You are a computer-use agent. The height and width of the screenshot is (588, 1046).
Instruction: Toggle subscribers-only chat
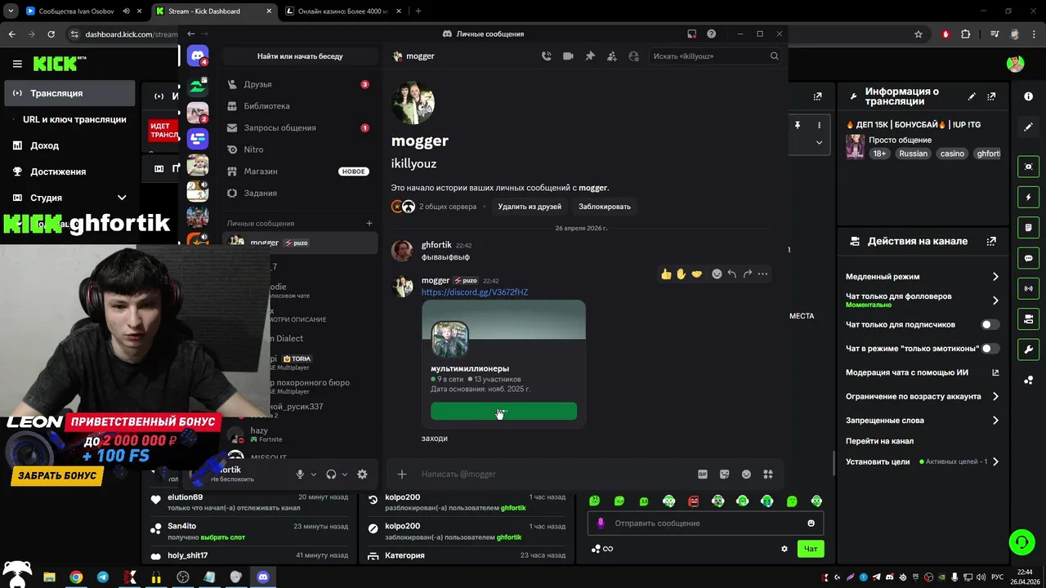pyautogui.click(x=990, y=324)
